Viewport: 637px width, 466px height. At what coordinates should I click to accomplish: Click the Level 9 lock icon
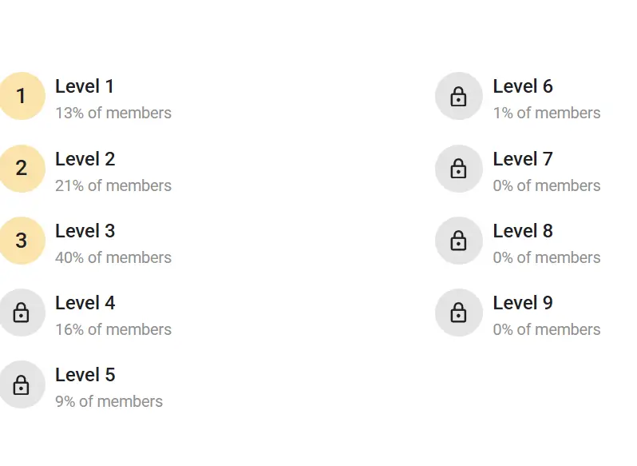pyautogui.click(x=458, y=313)
